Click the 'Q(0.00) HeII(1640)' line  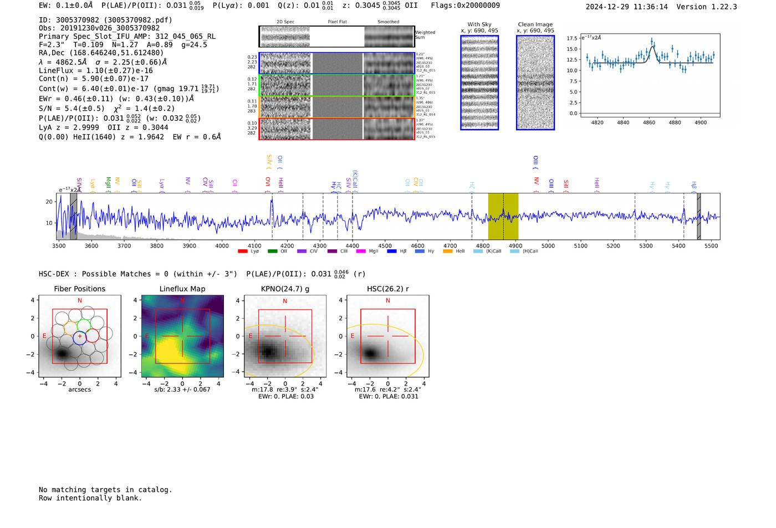click(x=130, y=137)
